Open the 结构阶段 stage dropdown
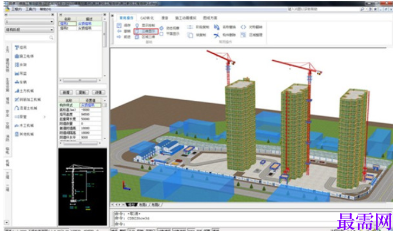Image resolution: width=403 pixels, height=240 pixels. 30,29
